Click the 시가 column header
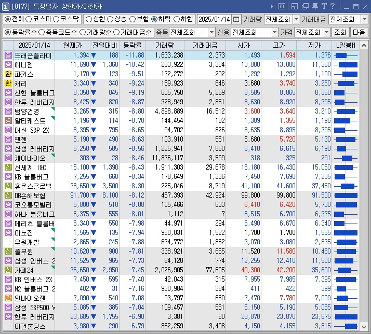The height and width of the screenshot is (334, 371). tap(244, 45)
